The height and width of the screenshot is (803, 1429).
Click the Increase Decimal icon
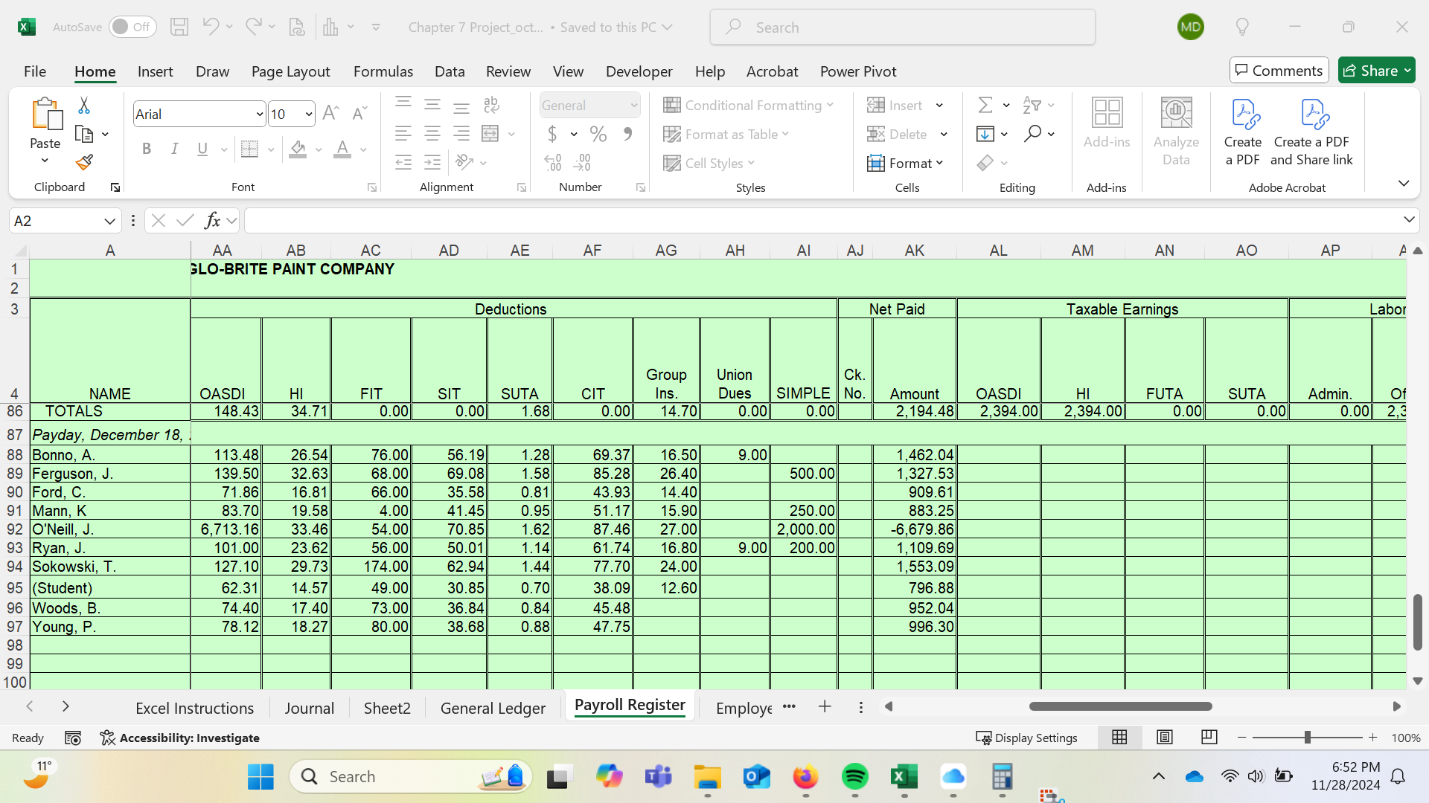[583, 162]
